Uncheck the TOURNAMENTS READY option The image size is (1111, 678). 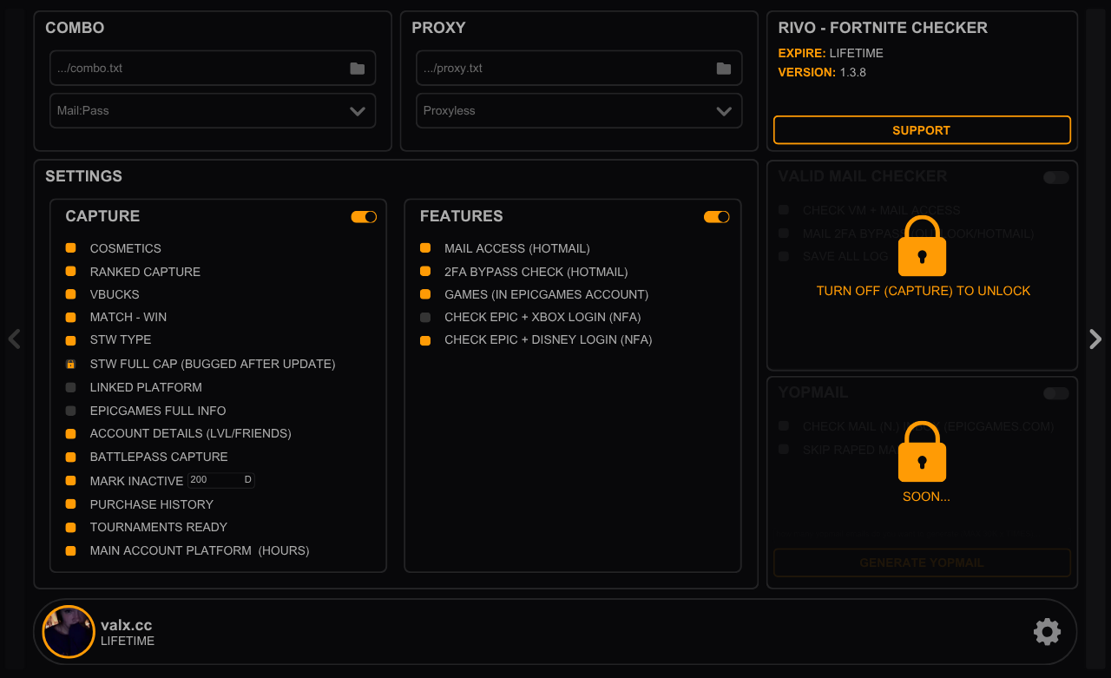(71, 527)
